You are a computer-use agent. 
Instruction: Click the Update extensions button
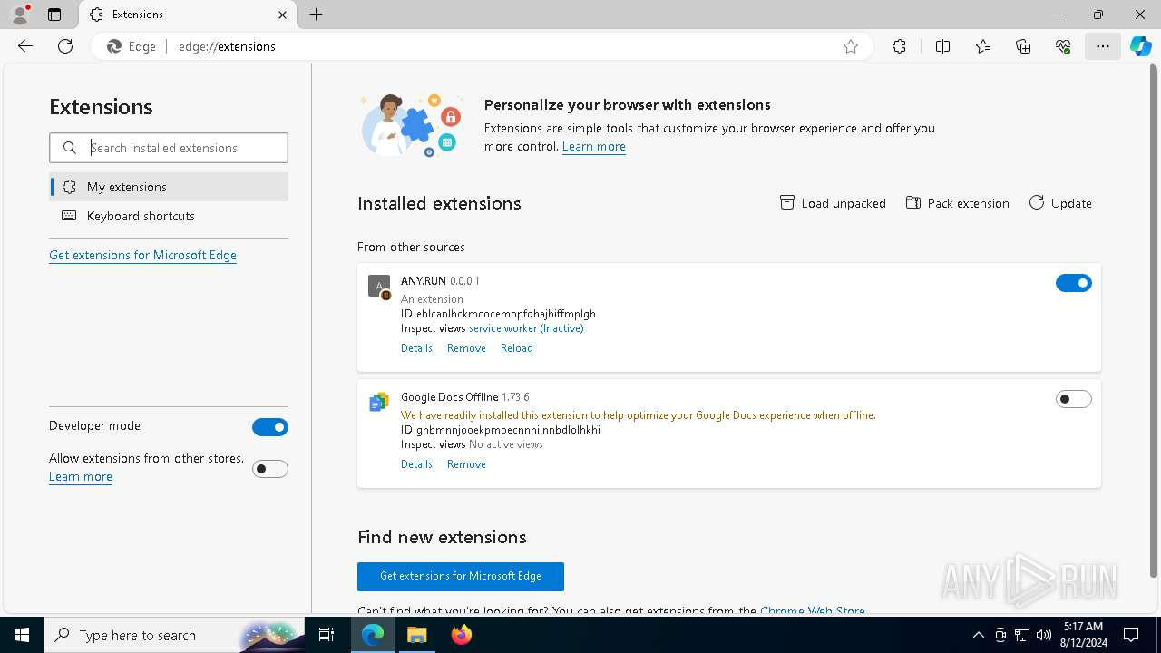1060,203
